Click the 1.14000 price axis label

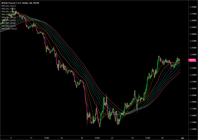coord(192,129)
